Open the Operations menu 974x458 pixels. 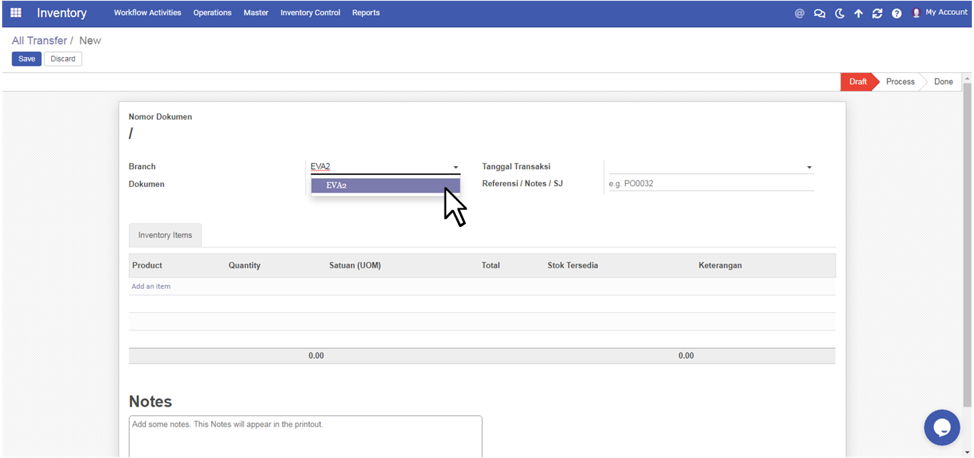[x=212, y=13]
